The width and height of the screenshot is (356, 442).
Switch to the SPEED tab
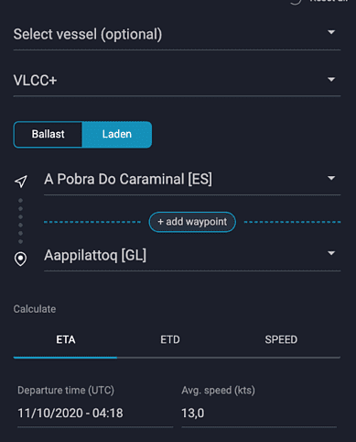281,339
